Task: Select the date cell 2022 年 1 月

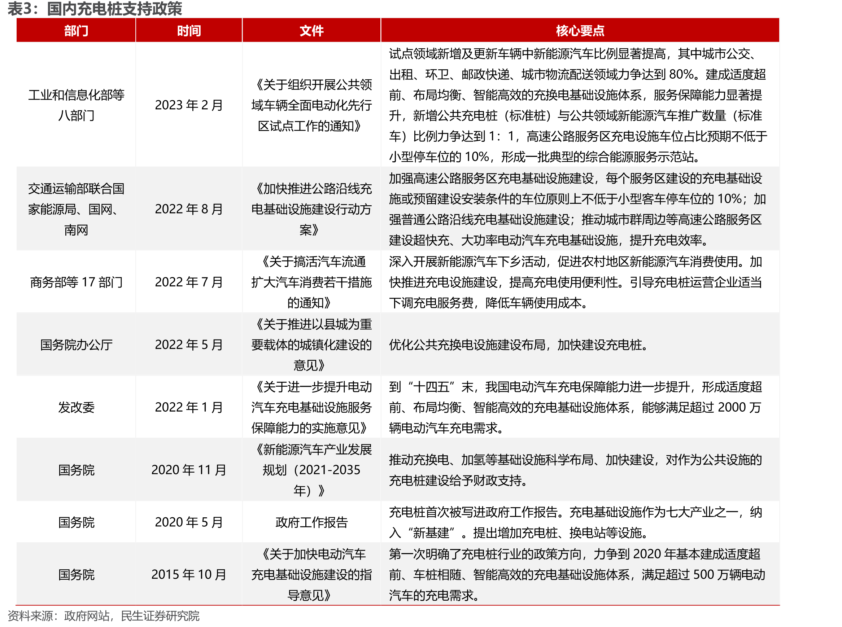Action: point(189,407)
